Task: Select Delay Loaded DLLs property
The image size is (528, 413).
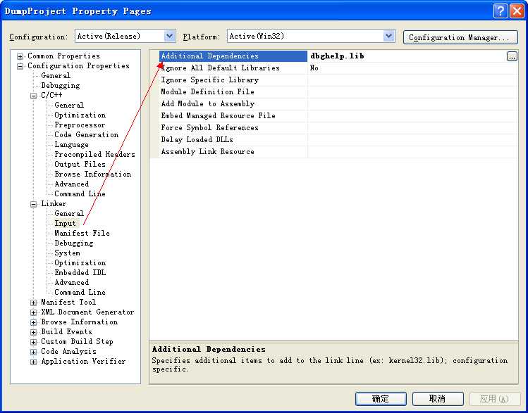Action: tap(233, 139)
